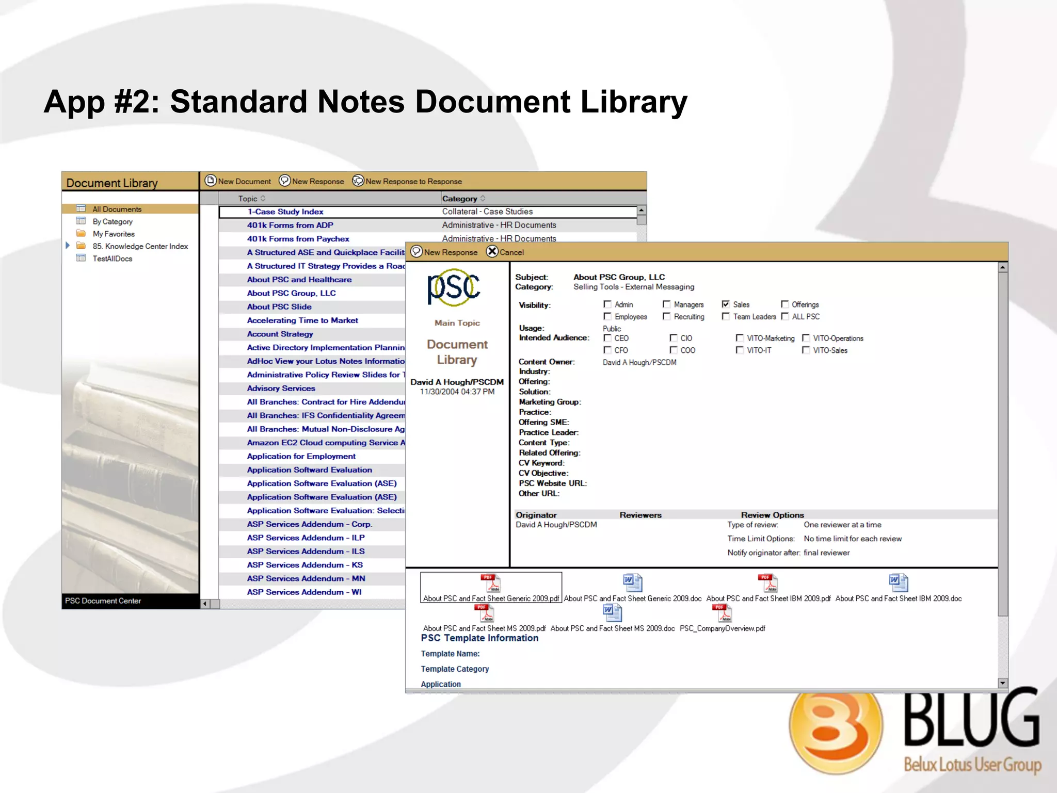Select By Category in navigation pane
This screenshot has width=1057, height=793.
113,221
